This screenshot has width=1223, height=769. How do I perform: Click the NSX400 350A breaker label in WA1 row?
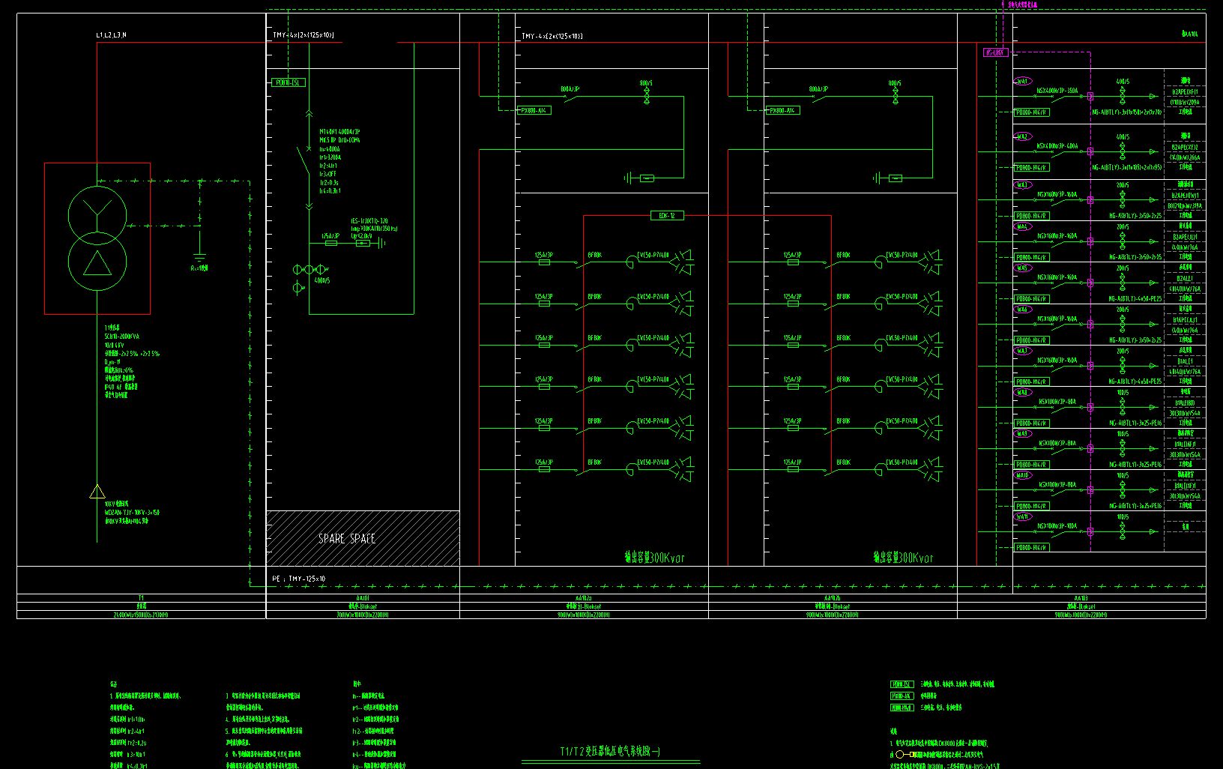(1057, 91)
